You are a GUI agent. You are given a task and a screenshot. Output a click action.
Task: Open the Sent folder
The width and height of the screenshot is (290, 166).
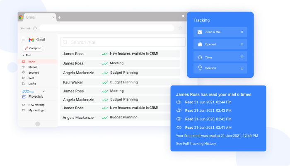pos(31,78)
